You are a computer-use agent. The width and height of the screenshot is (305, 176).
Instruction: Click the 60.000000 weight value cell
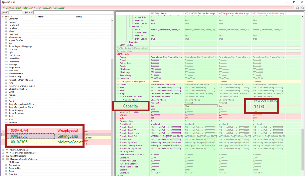click(x=235, y=115)
